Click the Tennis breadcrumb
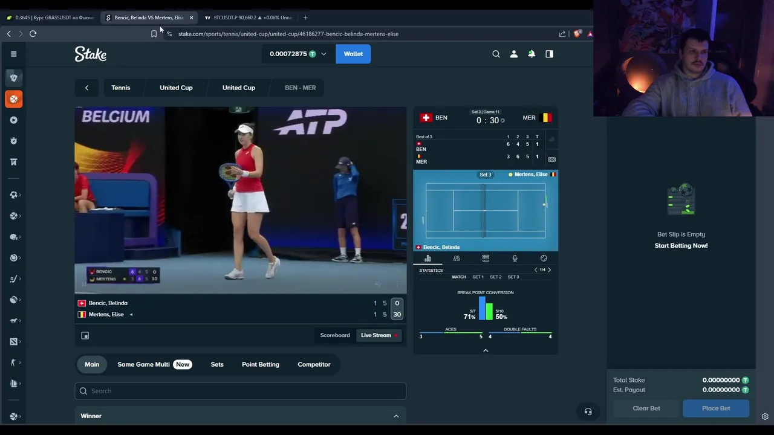This screenshot has width=774, height=435. click(120, 88)
